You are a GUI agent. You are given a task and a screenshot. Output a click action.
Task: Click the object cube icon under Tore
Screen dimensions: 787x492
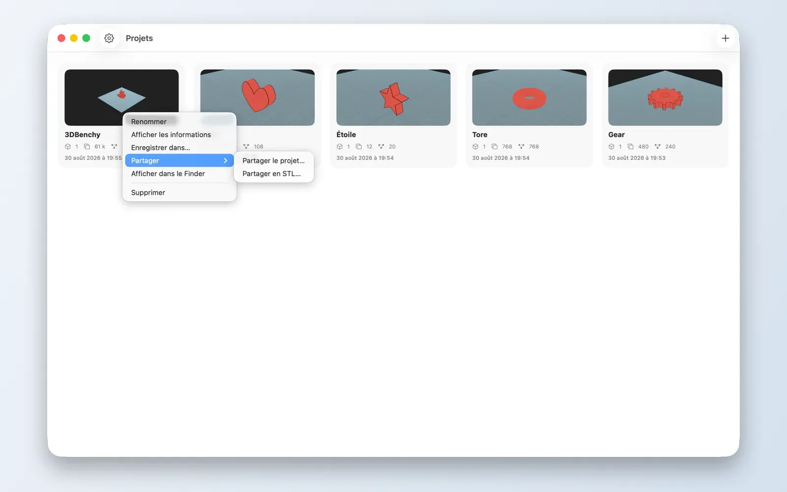click(475, 147)
